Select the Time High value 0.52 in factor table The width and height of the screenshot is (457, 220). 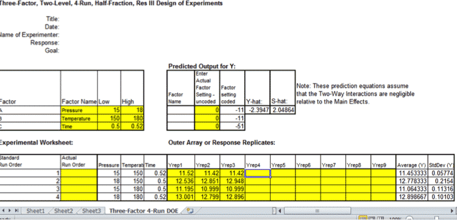click(132, 126)
